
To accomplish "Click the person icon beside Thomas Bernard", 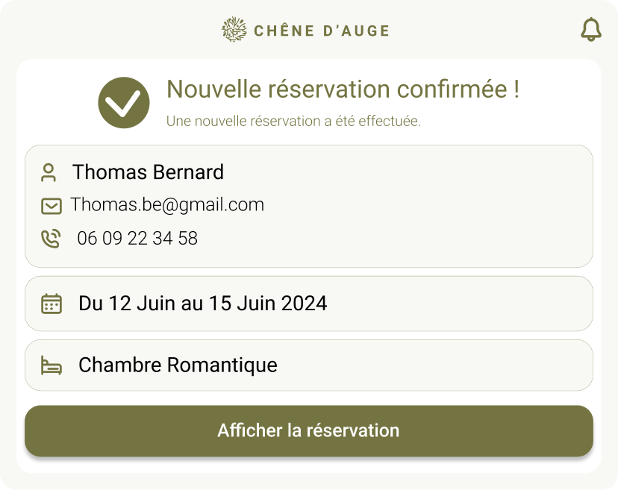I will click(49, 173).
